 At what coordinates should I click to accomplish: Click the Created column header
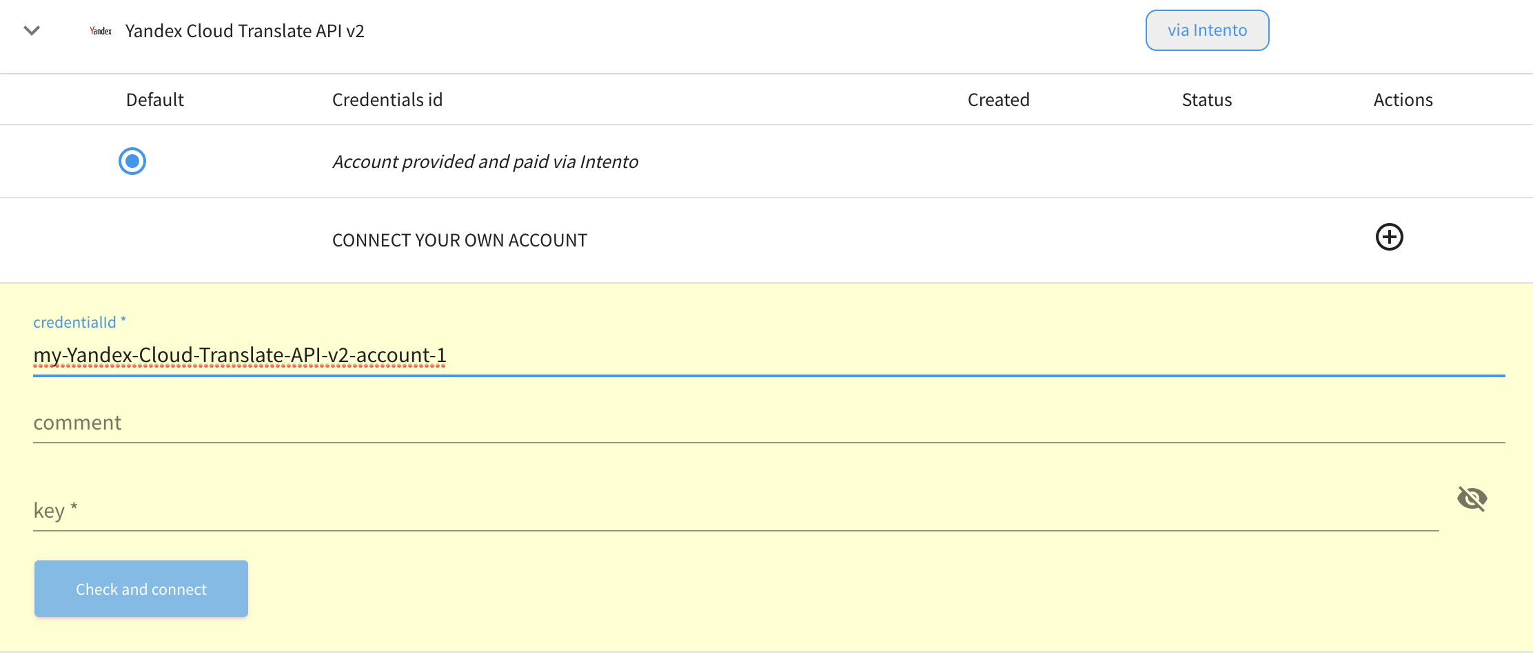pyautogui.click(x=999, y=100)
